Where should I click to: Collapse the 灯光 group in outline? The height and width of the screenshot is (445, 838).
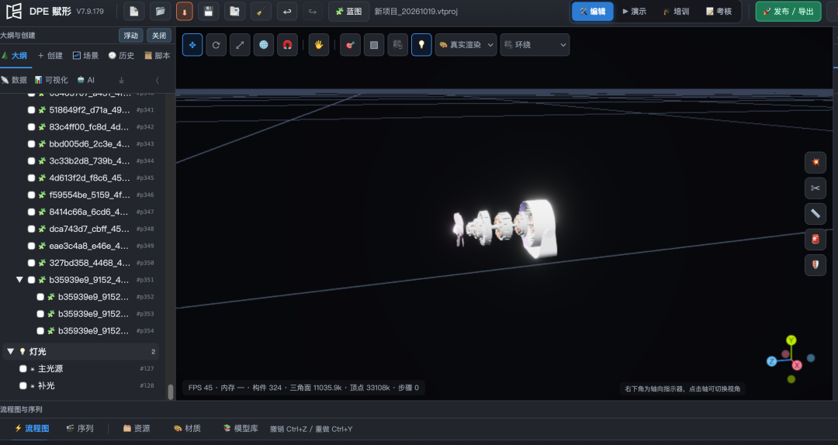(x=10, y=351)
